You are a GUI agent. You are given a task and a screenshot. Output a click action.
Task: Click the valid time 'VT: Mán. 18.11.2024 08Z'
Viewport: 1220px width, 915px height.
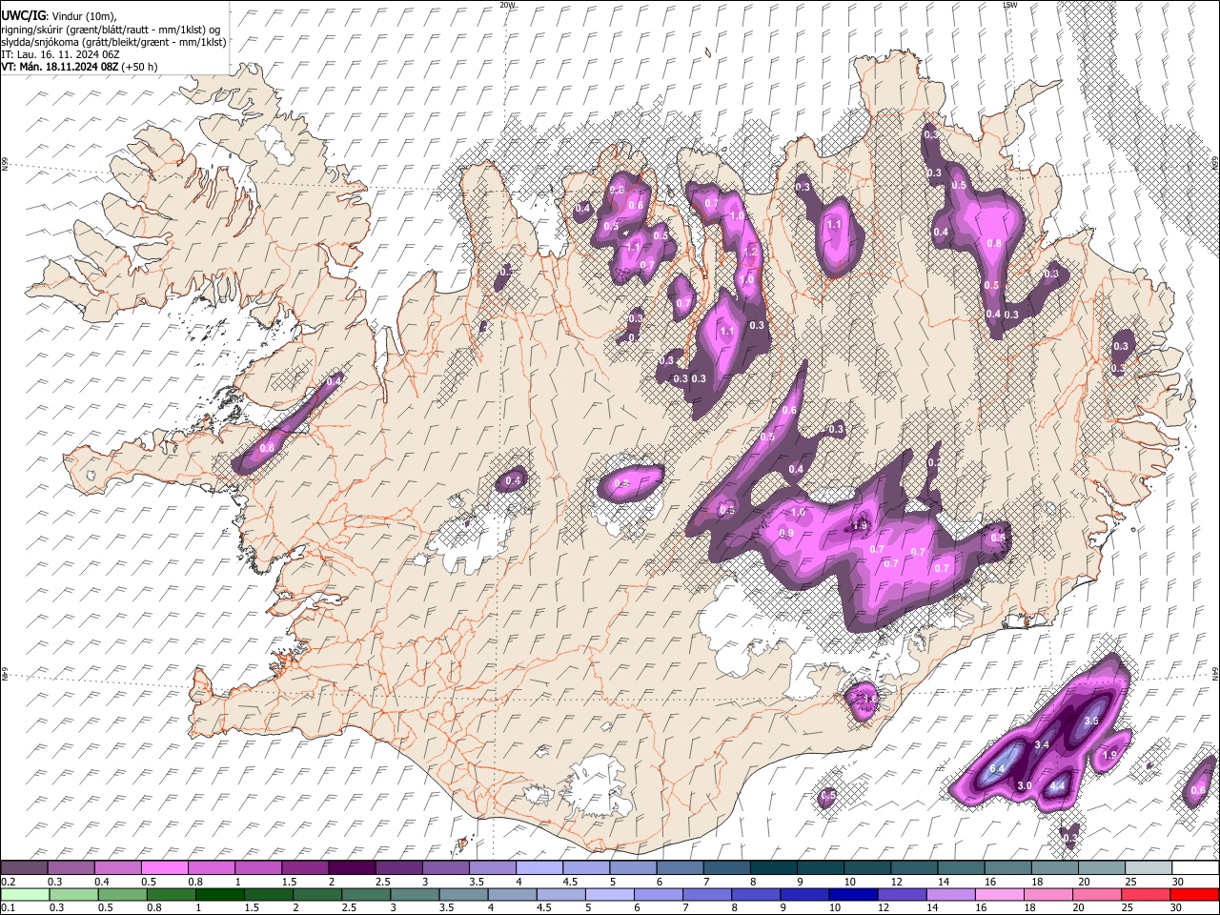(x=59, y=67)
